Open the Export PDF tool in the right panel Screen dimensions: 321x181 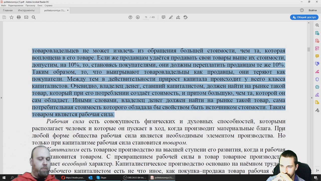pos(317,33)
